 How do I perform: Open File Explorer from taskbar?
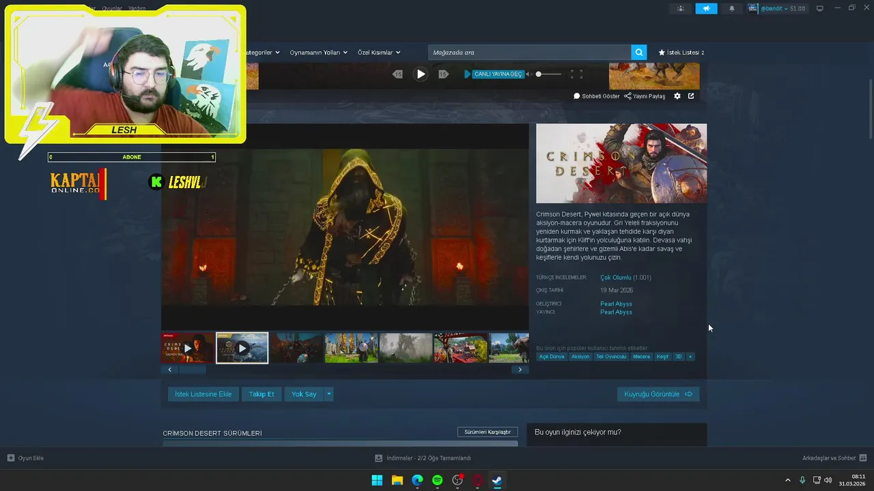point(397,480)
